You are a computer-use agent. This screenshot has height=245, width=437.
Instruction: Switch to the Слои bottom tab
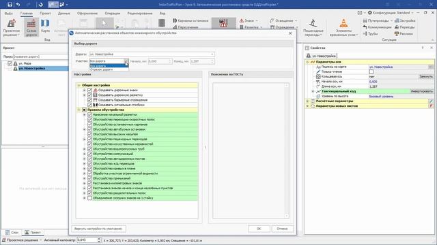[x=12, y=232]
